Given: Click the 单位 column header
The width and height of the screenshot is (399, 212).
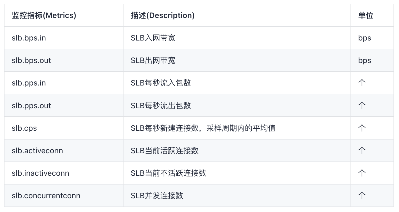Looking at the screenshot, I should tap(365, 15).
